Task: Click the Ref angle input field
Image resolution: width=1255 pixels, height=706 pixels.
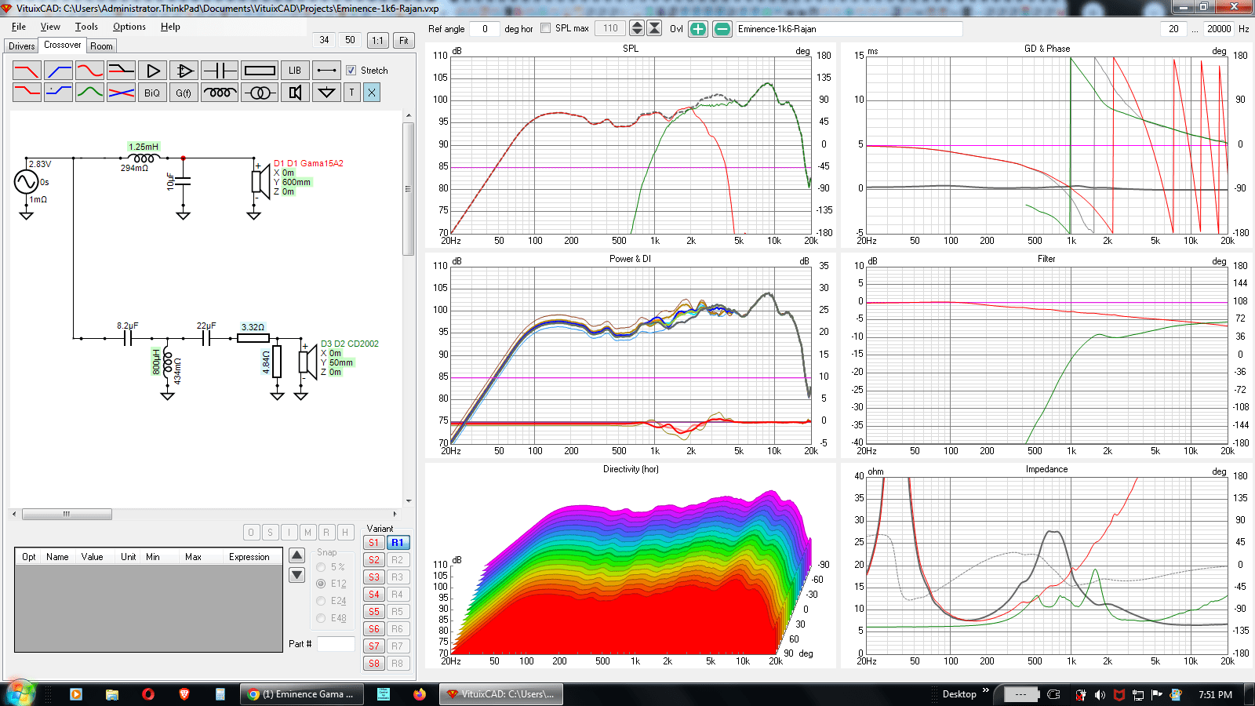Action: tap(485, 29)
